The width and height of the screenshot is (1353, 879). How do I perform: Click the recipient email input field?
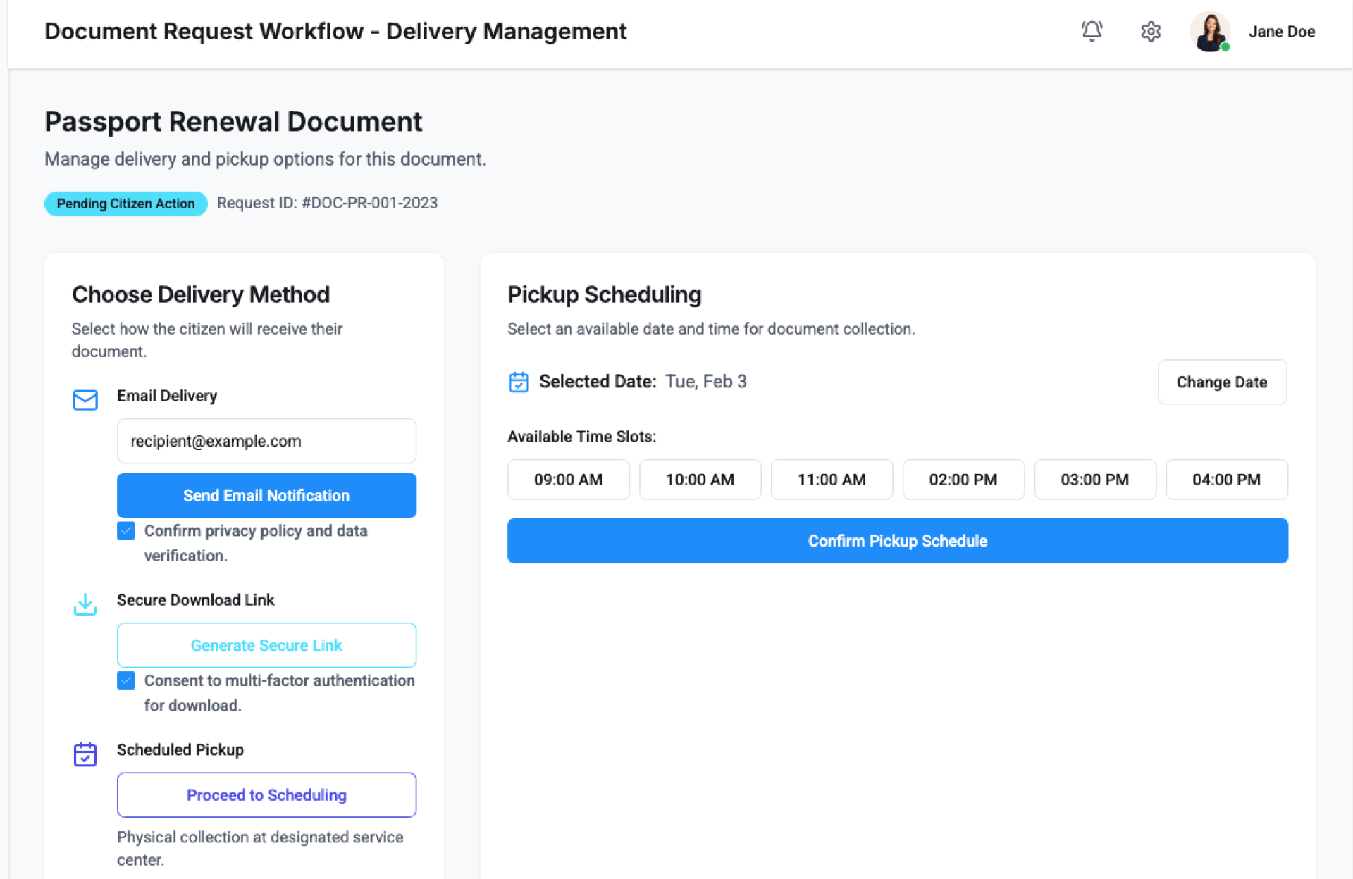coord(266,441)
